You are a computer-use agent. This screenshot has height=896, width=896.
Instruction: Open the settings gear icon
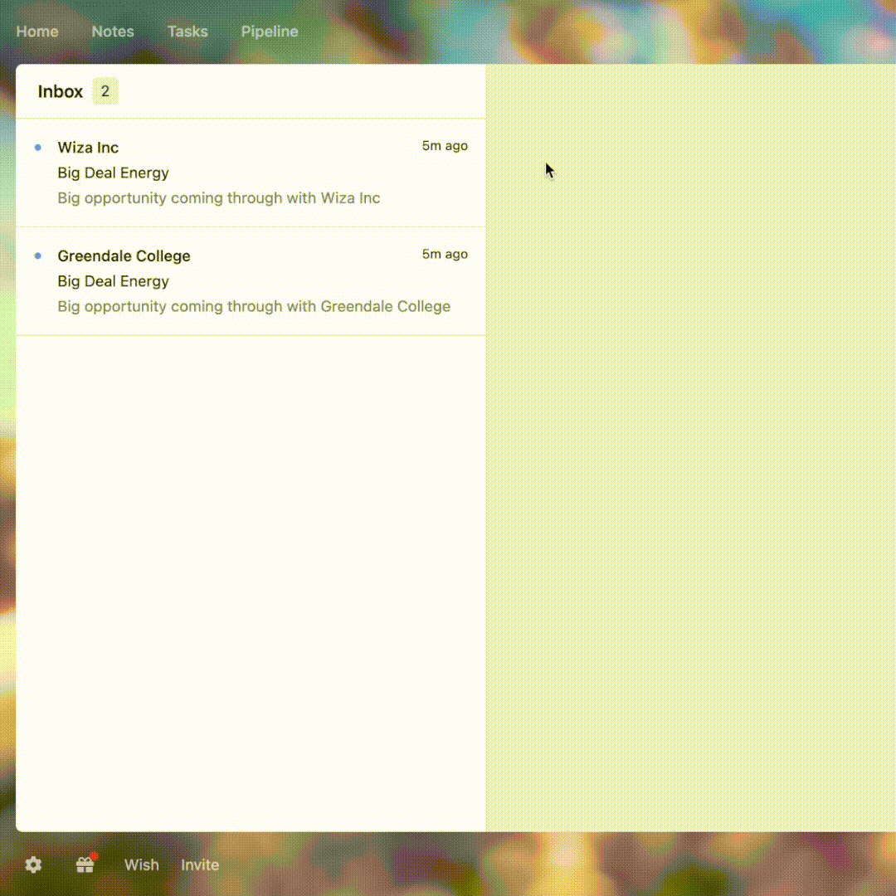pyautogui.click(x=33, y=864)
